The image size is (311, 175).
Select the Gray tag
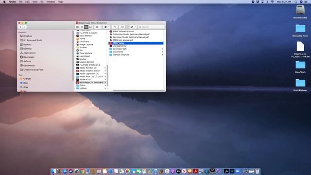[x=24, y=87]
